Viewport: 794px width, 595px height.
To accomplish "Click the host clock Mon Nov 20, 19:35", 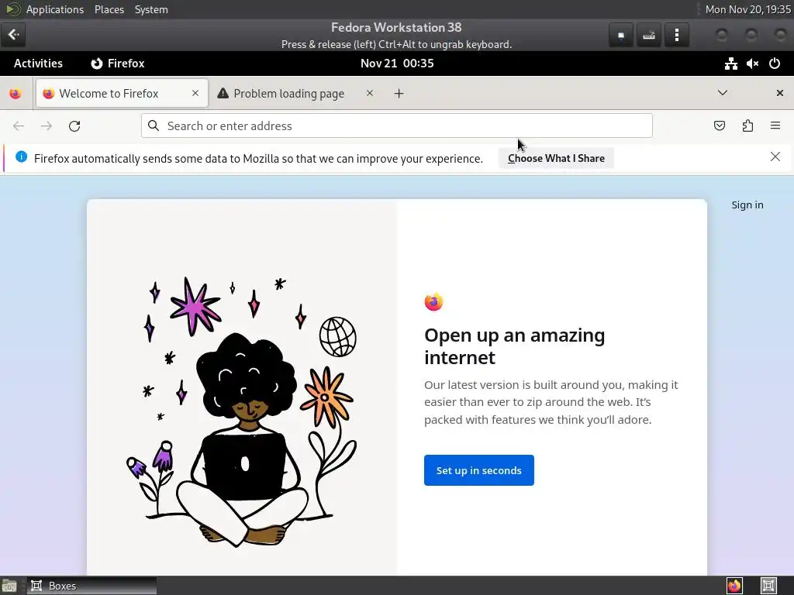I will pyautogui.click(x=747, y=9).
